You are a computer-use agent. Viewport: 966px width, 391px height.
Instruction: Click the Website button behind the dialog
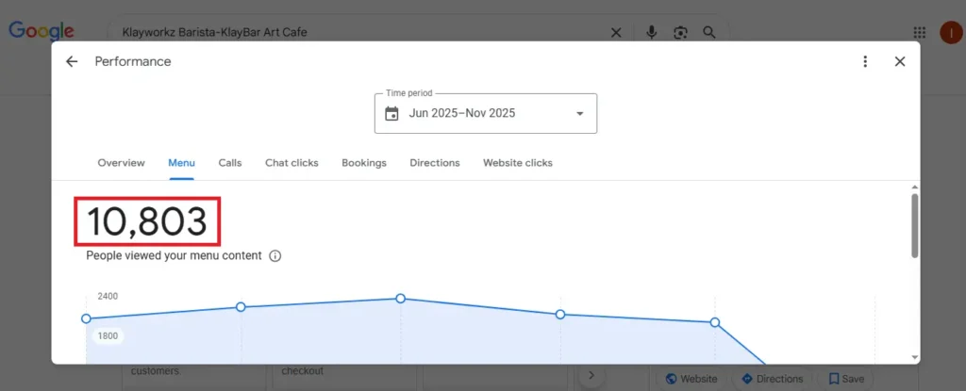[691, 379]
